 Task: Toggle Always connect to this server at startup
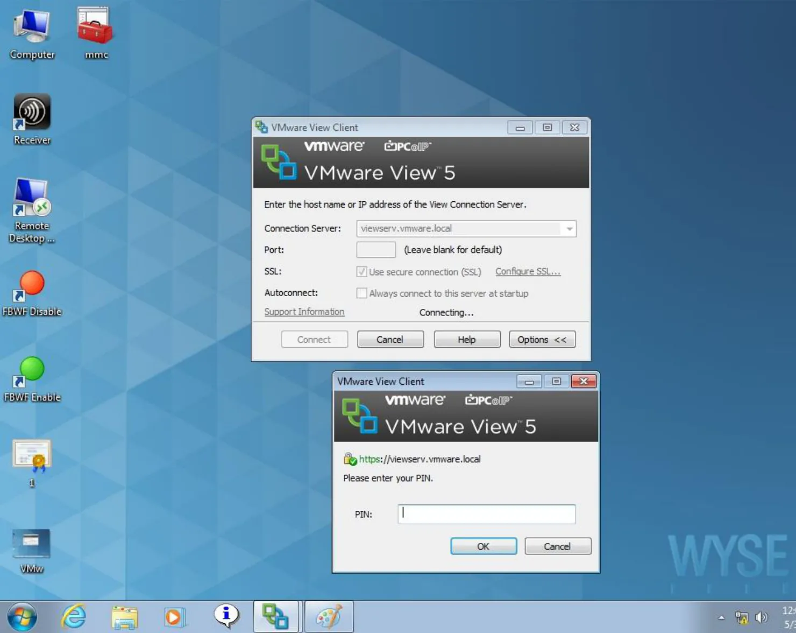click(x=361, y=293)
